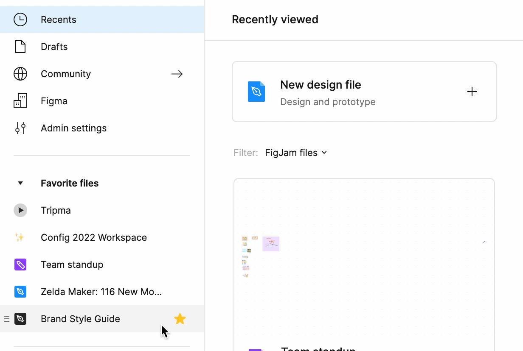
Task: Switch to the Recents section
Action: tap(58, 19)
